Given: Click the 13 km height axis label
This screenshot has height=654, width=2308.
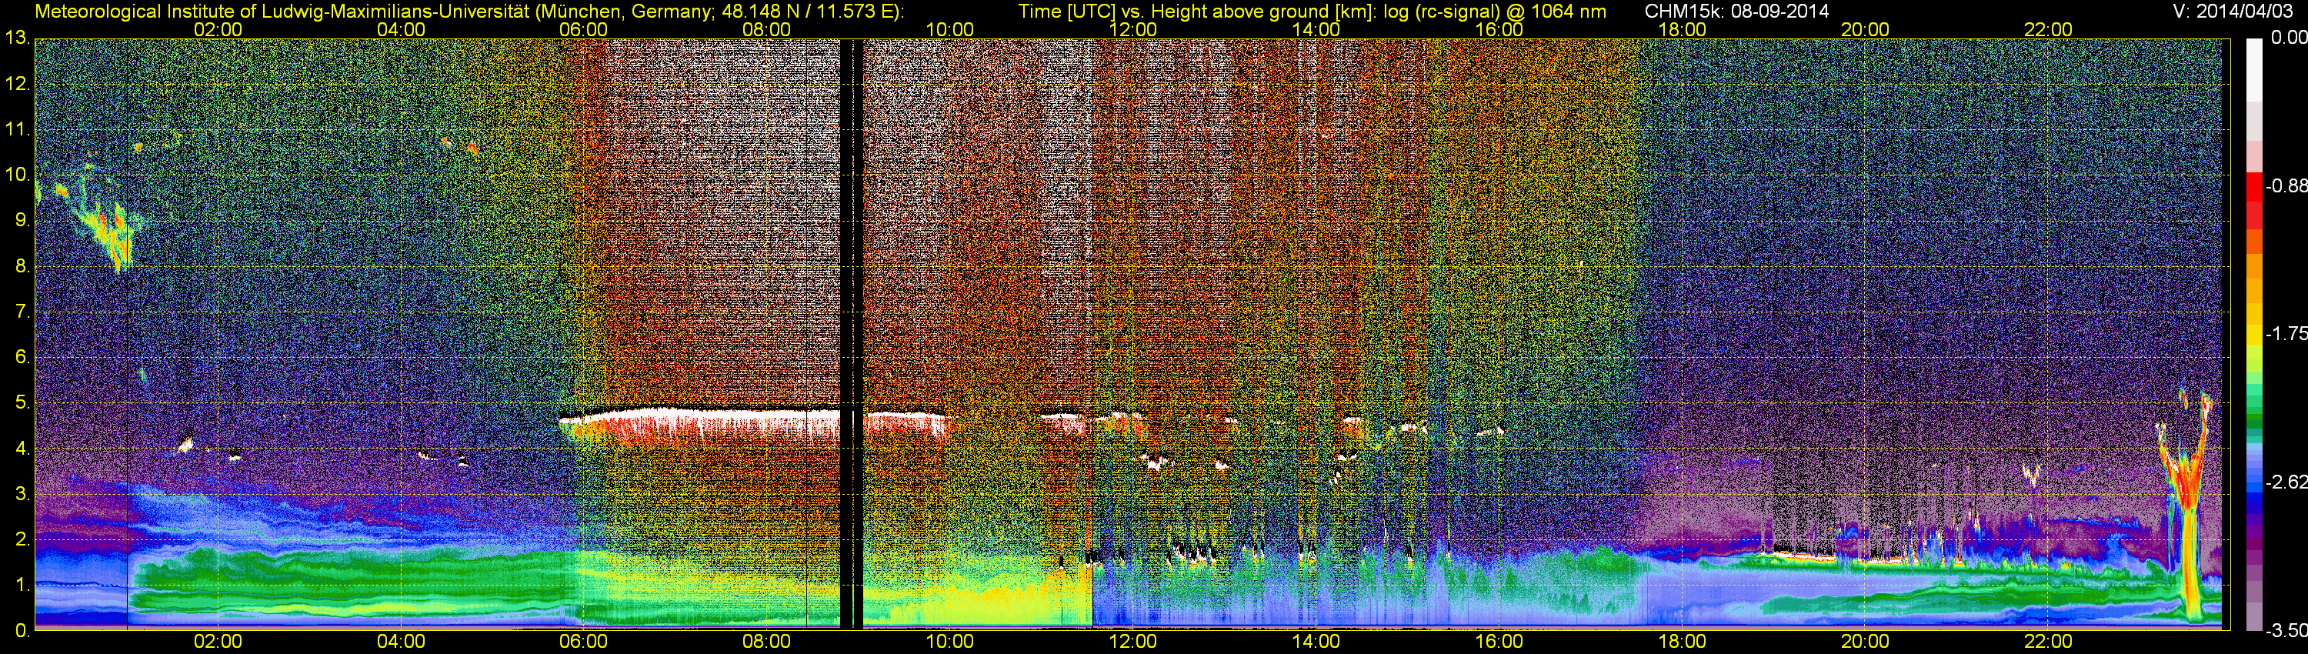Looking at the screenshot, I should 16,38.
